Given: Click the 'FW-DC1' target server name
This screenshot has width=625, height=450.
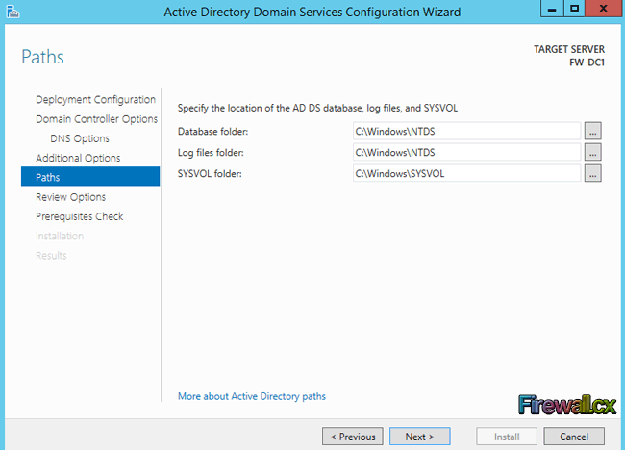Looking at the screenshot, I should point(587,62).
